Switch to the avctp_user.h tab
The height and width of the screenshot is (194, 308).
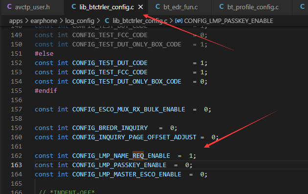32,7
